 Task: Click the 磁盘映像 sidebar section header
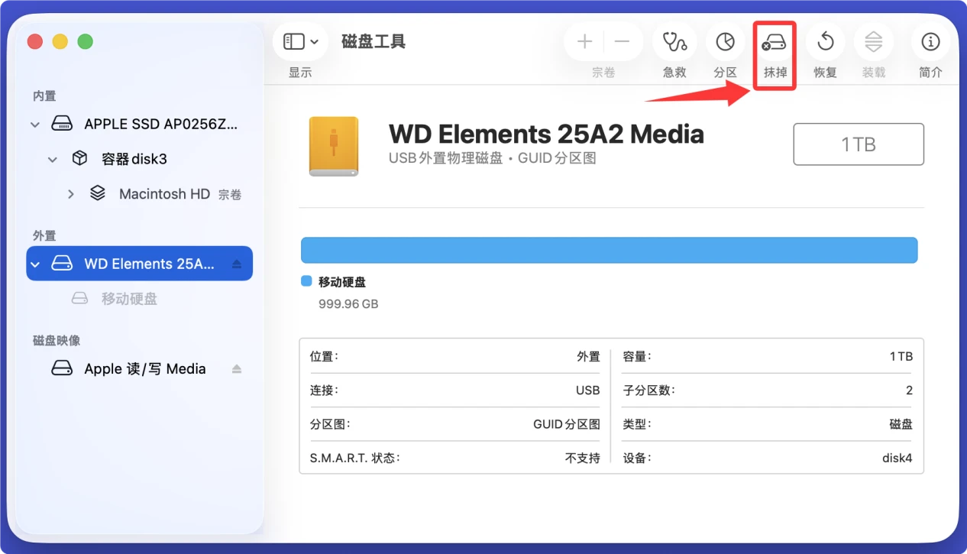pyautogui.click(x=57, y=341)
